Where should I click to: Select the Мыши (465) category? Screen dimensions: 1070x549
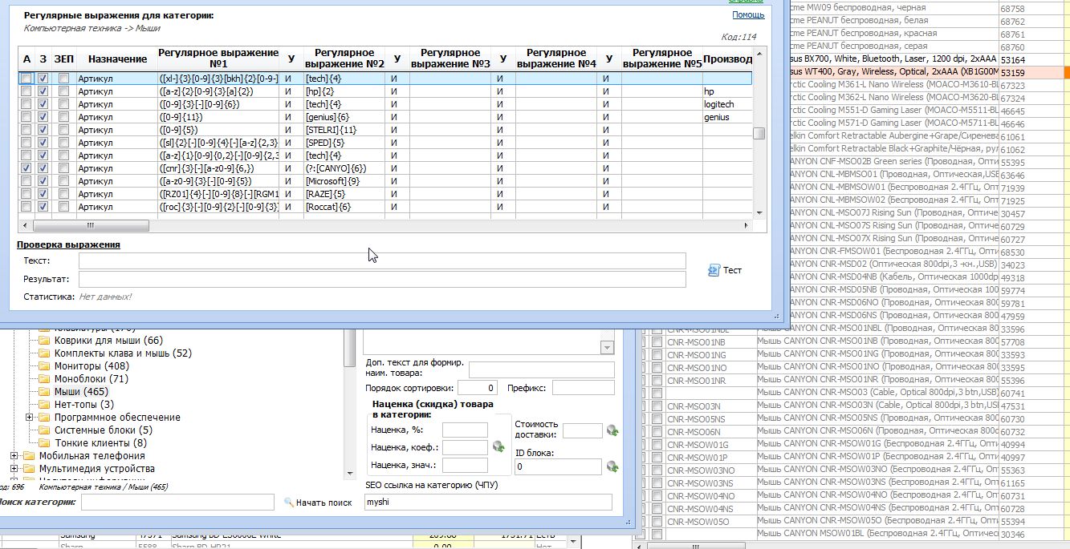[x=80, y=392]
